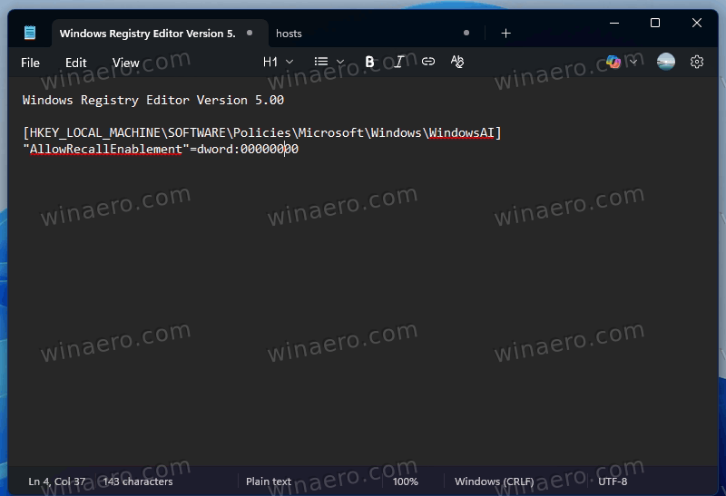The image size is (726, 496).
Task: Open Copilot rewrite tool
Action: click(613, 62)
